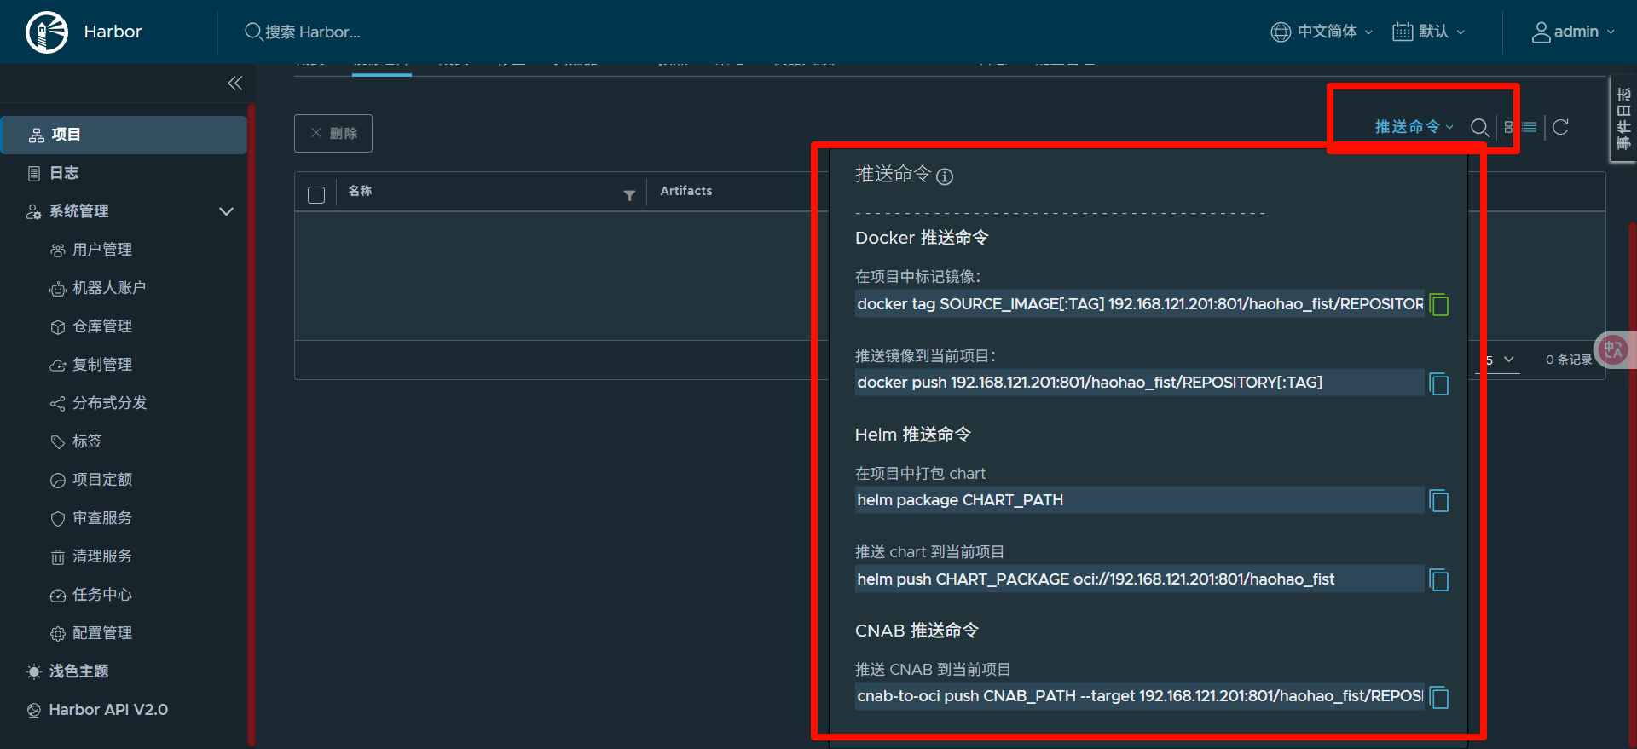
Task: Select the underlined active project tab
Action: (x=382, y=70)
